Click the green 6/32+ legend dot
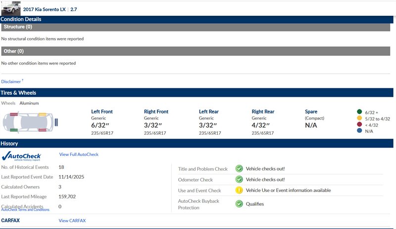Viewport: 396px width, 229px height. (359, 112)
